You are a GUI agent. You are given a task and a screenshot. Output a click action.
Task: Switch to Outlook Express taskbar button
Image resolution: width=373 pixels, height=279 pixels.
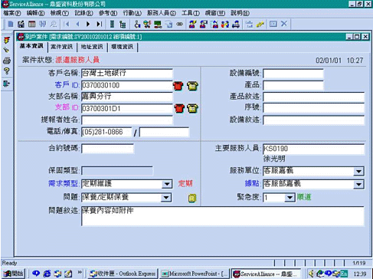pos(123,274)
